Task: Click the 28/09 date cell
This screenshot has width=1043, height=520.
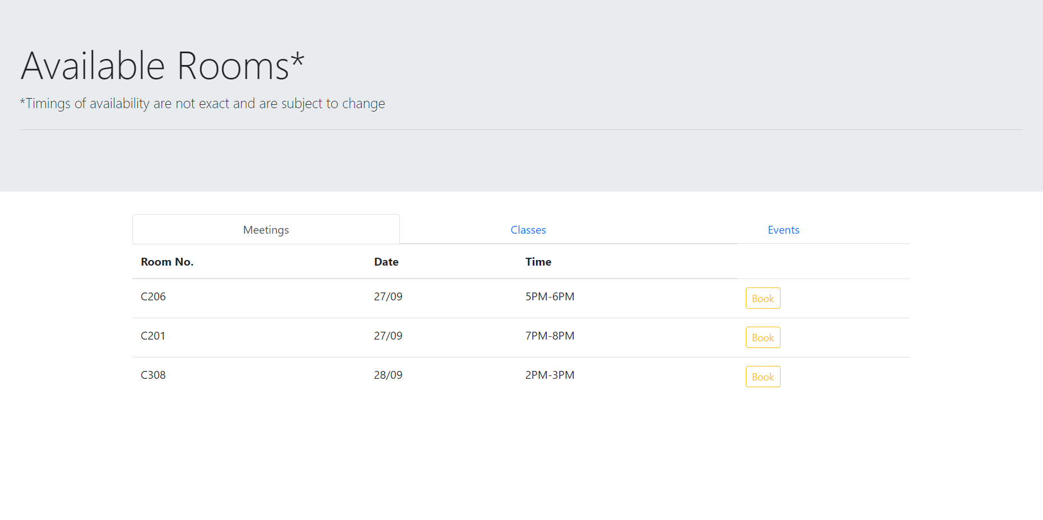Action: [388, 375]
